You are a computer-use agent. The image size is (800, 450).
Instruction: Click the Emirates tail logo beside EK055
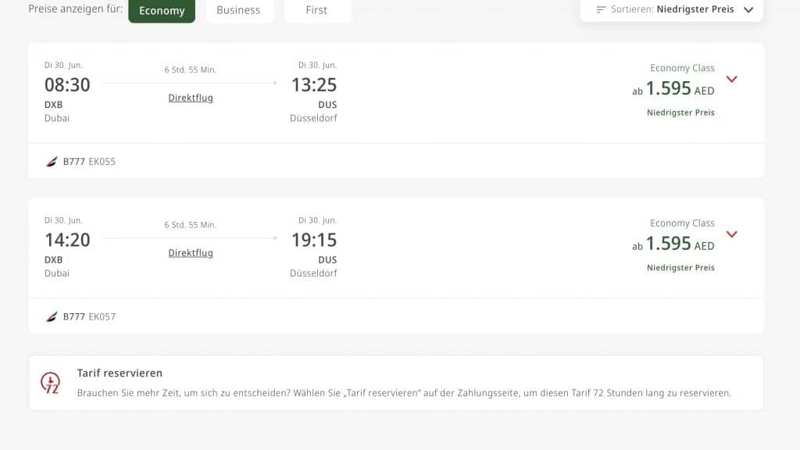(52, 162)
